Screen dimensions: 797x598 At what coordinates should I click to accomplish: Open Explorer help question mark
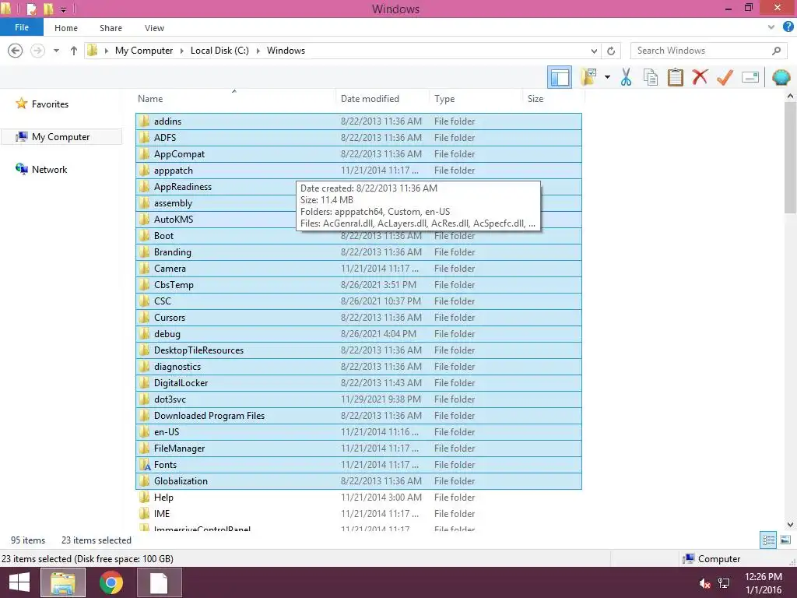788,27
